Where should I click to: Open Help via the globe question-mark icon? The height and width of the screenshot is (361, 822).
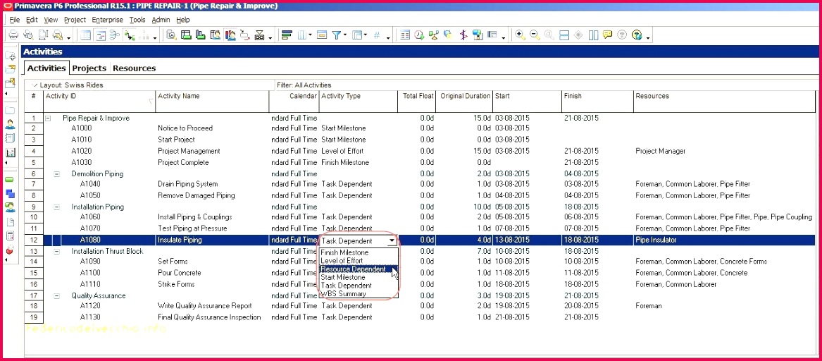point(637,35)
